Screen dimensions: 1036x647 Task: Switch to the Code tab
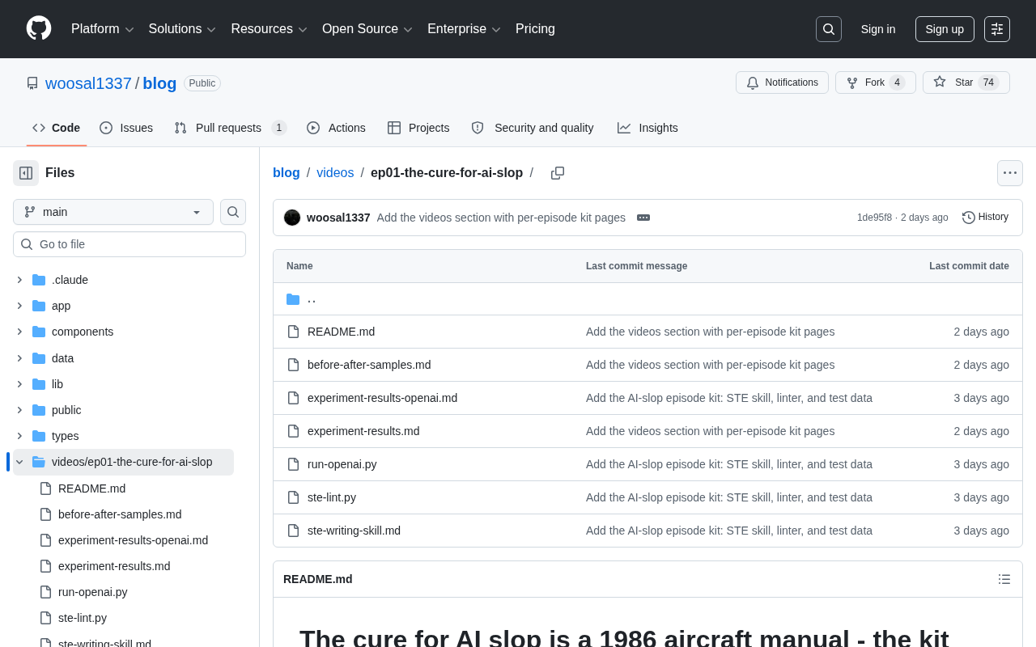(x=57, y=128)
